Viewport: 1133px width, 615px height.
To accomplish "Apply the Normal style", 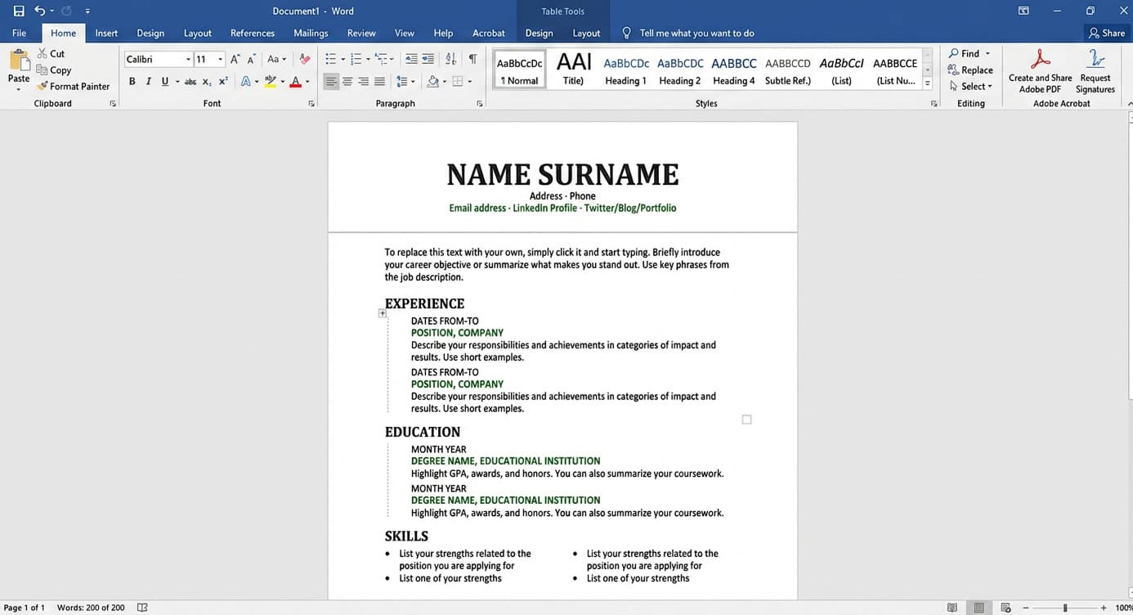I will [520, 70].
